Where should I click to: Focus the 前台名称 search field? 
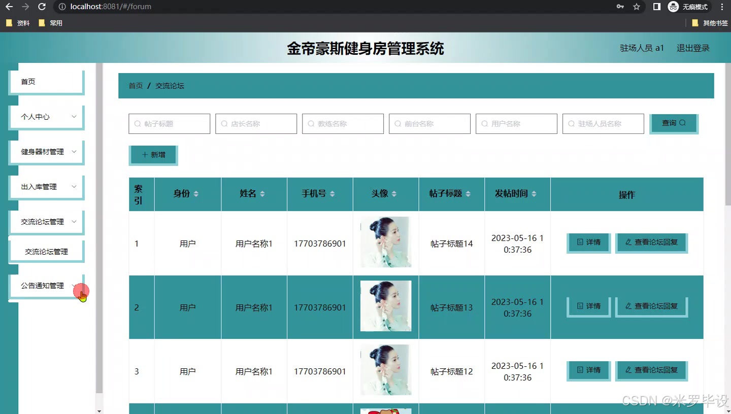point(430,124)
